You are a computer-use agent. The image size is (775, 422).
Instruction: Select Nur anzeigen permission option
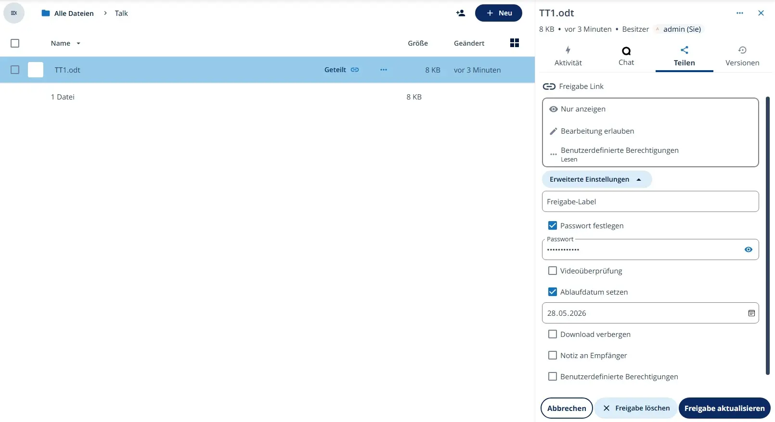[x=650, y=109]
